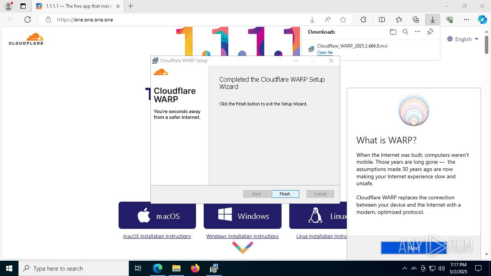
Task: Open the notification center icon
Action: [478, 268]
